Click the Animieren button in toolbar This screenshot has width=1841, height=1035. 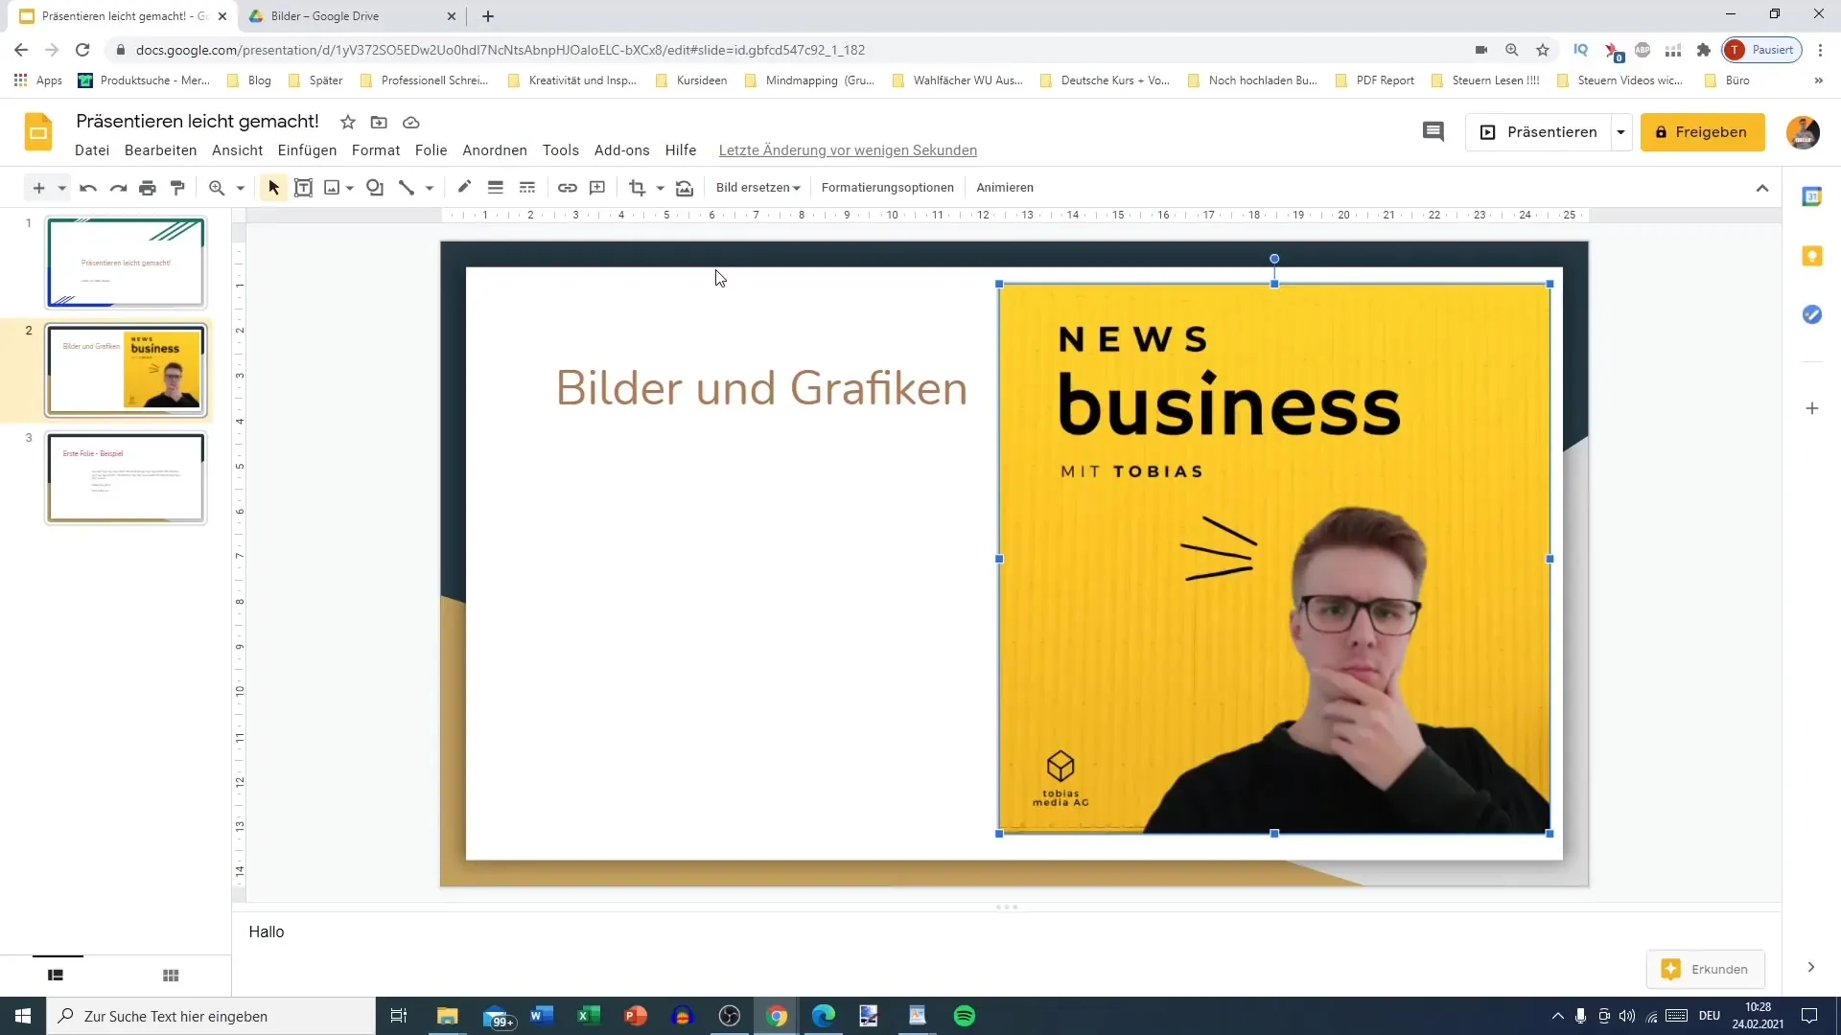1005,187
